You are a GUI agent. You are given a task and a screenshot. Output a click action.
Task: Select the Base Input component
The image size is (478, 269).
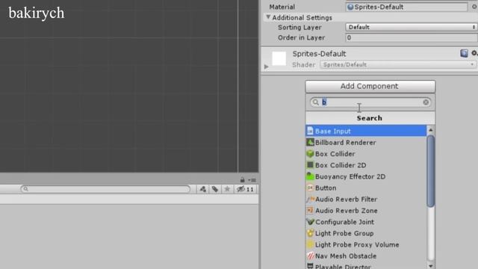click(366, 131)
